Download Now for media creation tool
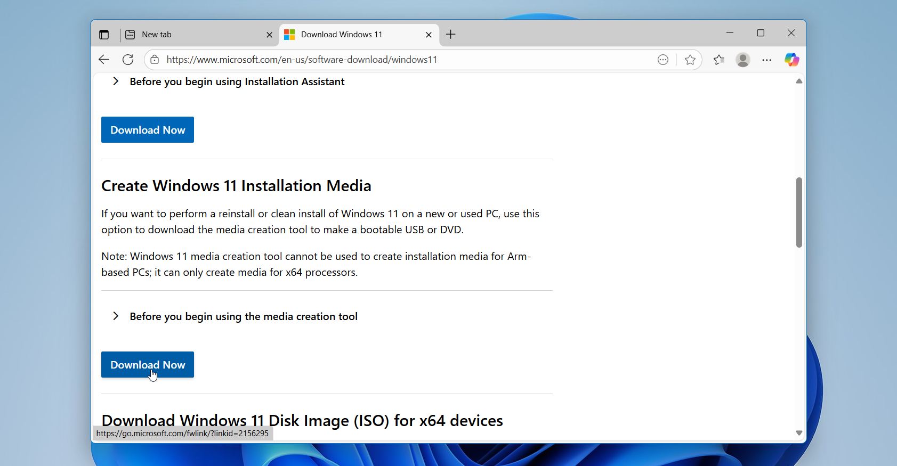This screenshot has width=897, height=466. coord(148,365)
